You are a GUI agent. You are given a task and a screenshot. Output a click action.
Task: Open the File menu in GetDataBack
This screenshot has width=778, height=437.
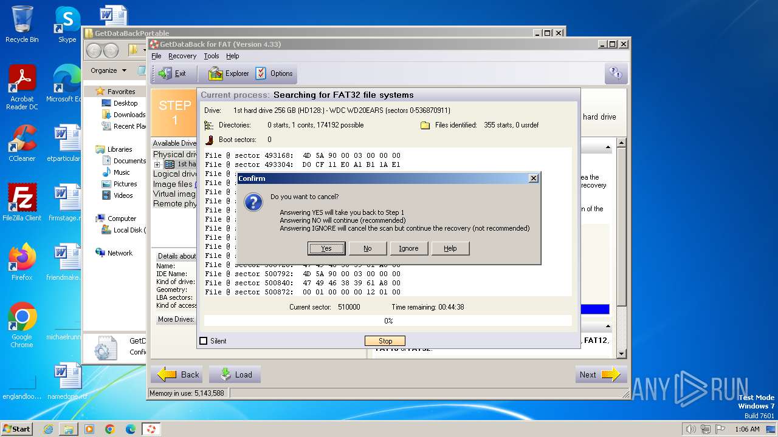tap(156, 56)
